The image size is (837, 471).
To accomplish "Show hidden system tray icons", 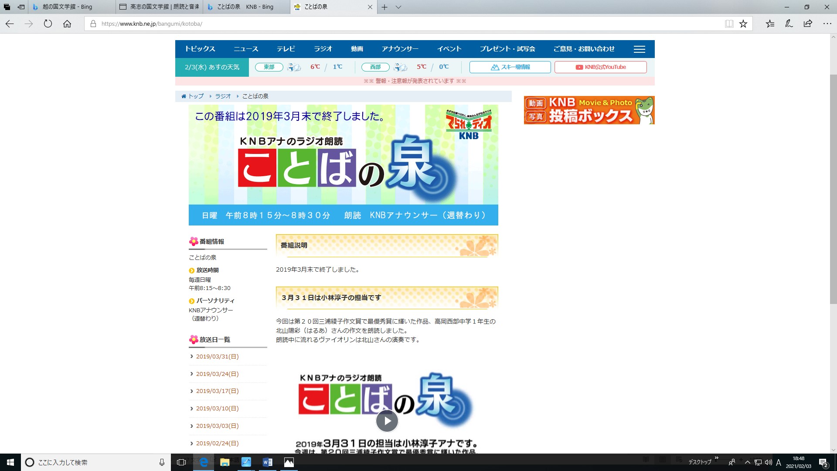I will click(x=748, y=462).
